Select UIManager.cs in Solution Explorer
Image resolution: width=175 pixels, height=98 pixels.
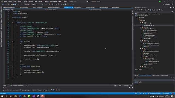point(148,65)
